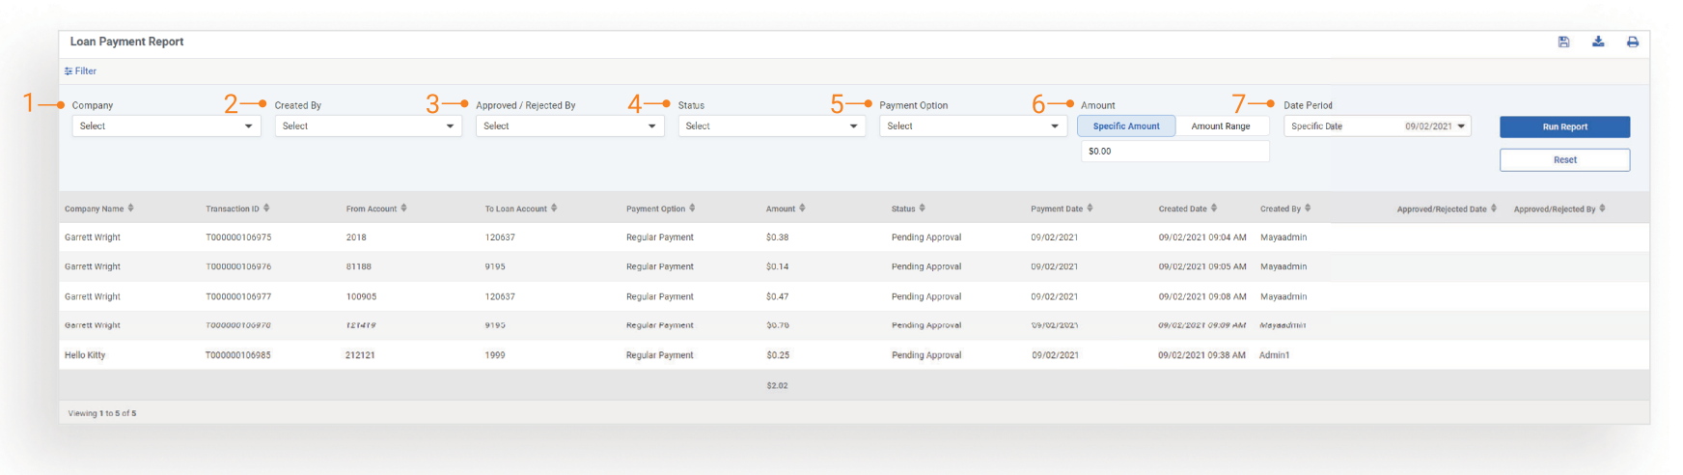
Task: Click the save report icon
Action: (1563, 42)
